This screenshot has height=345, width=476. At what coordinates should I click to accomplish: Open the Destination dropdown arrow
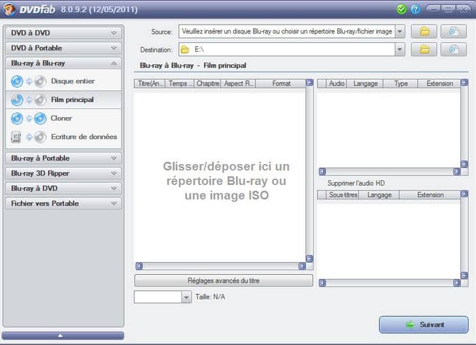click(x=400, y=50)
